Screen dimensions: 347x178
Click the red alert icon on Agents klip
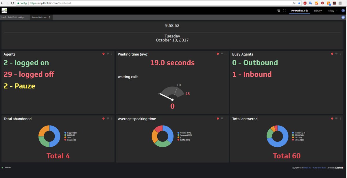pyautogui.click(x=104, y=54)
